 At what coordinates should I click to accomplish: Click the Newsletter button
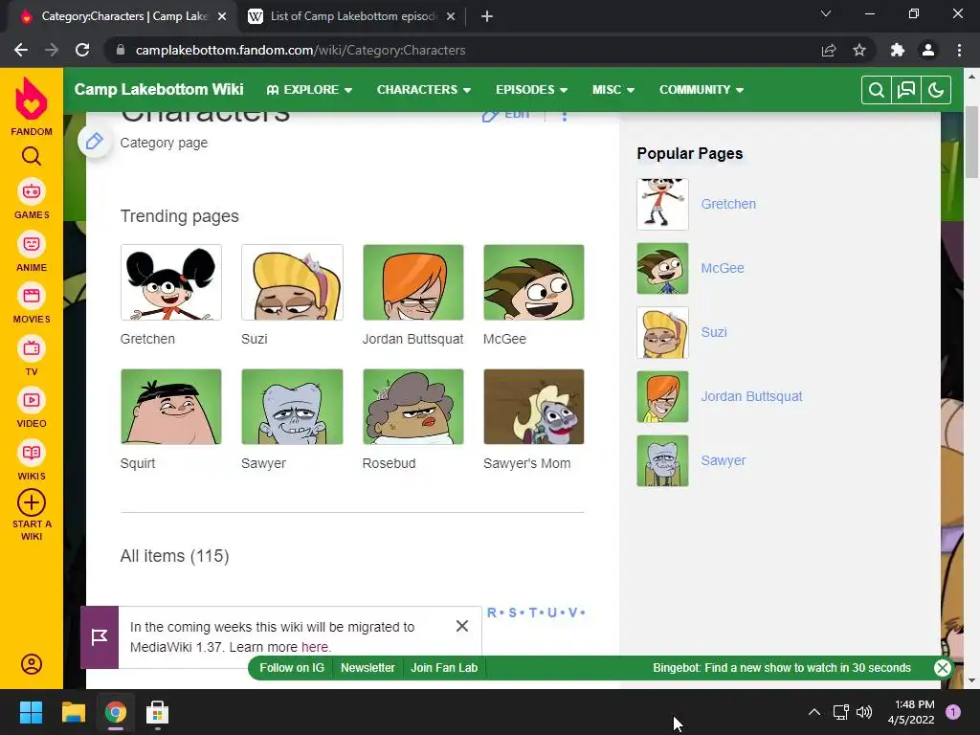(x=367, y=667)
